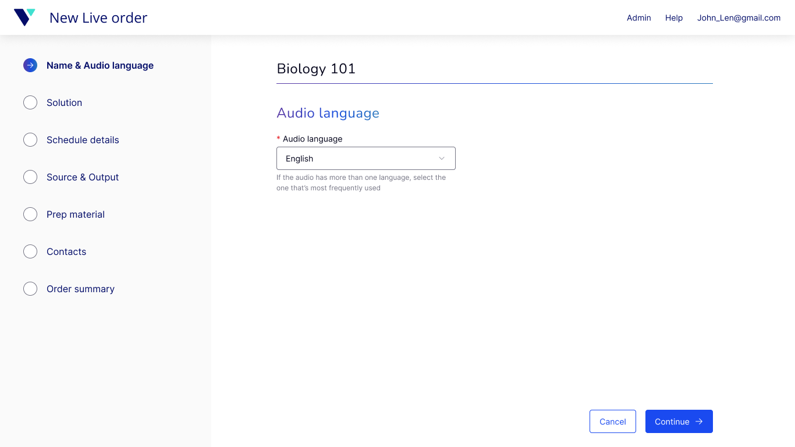Select the Solution step circle
The width and height of the screenshot is (795, 447).
(x=30, y=102)
